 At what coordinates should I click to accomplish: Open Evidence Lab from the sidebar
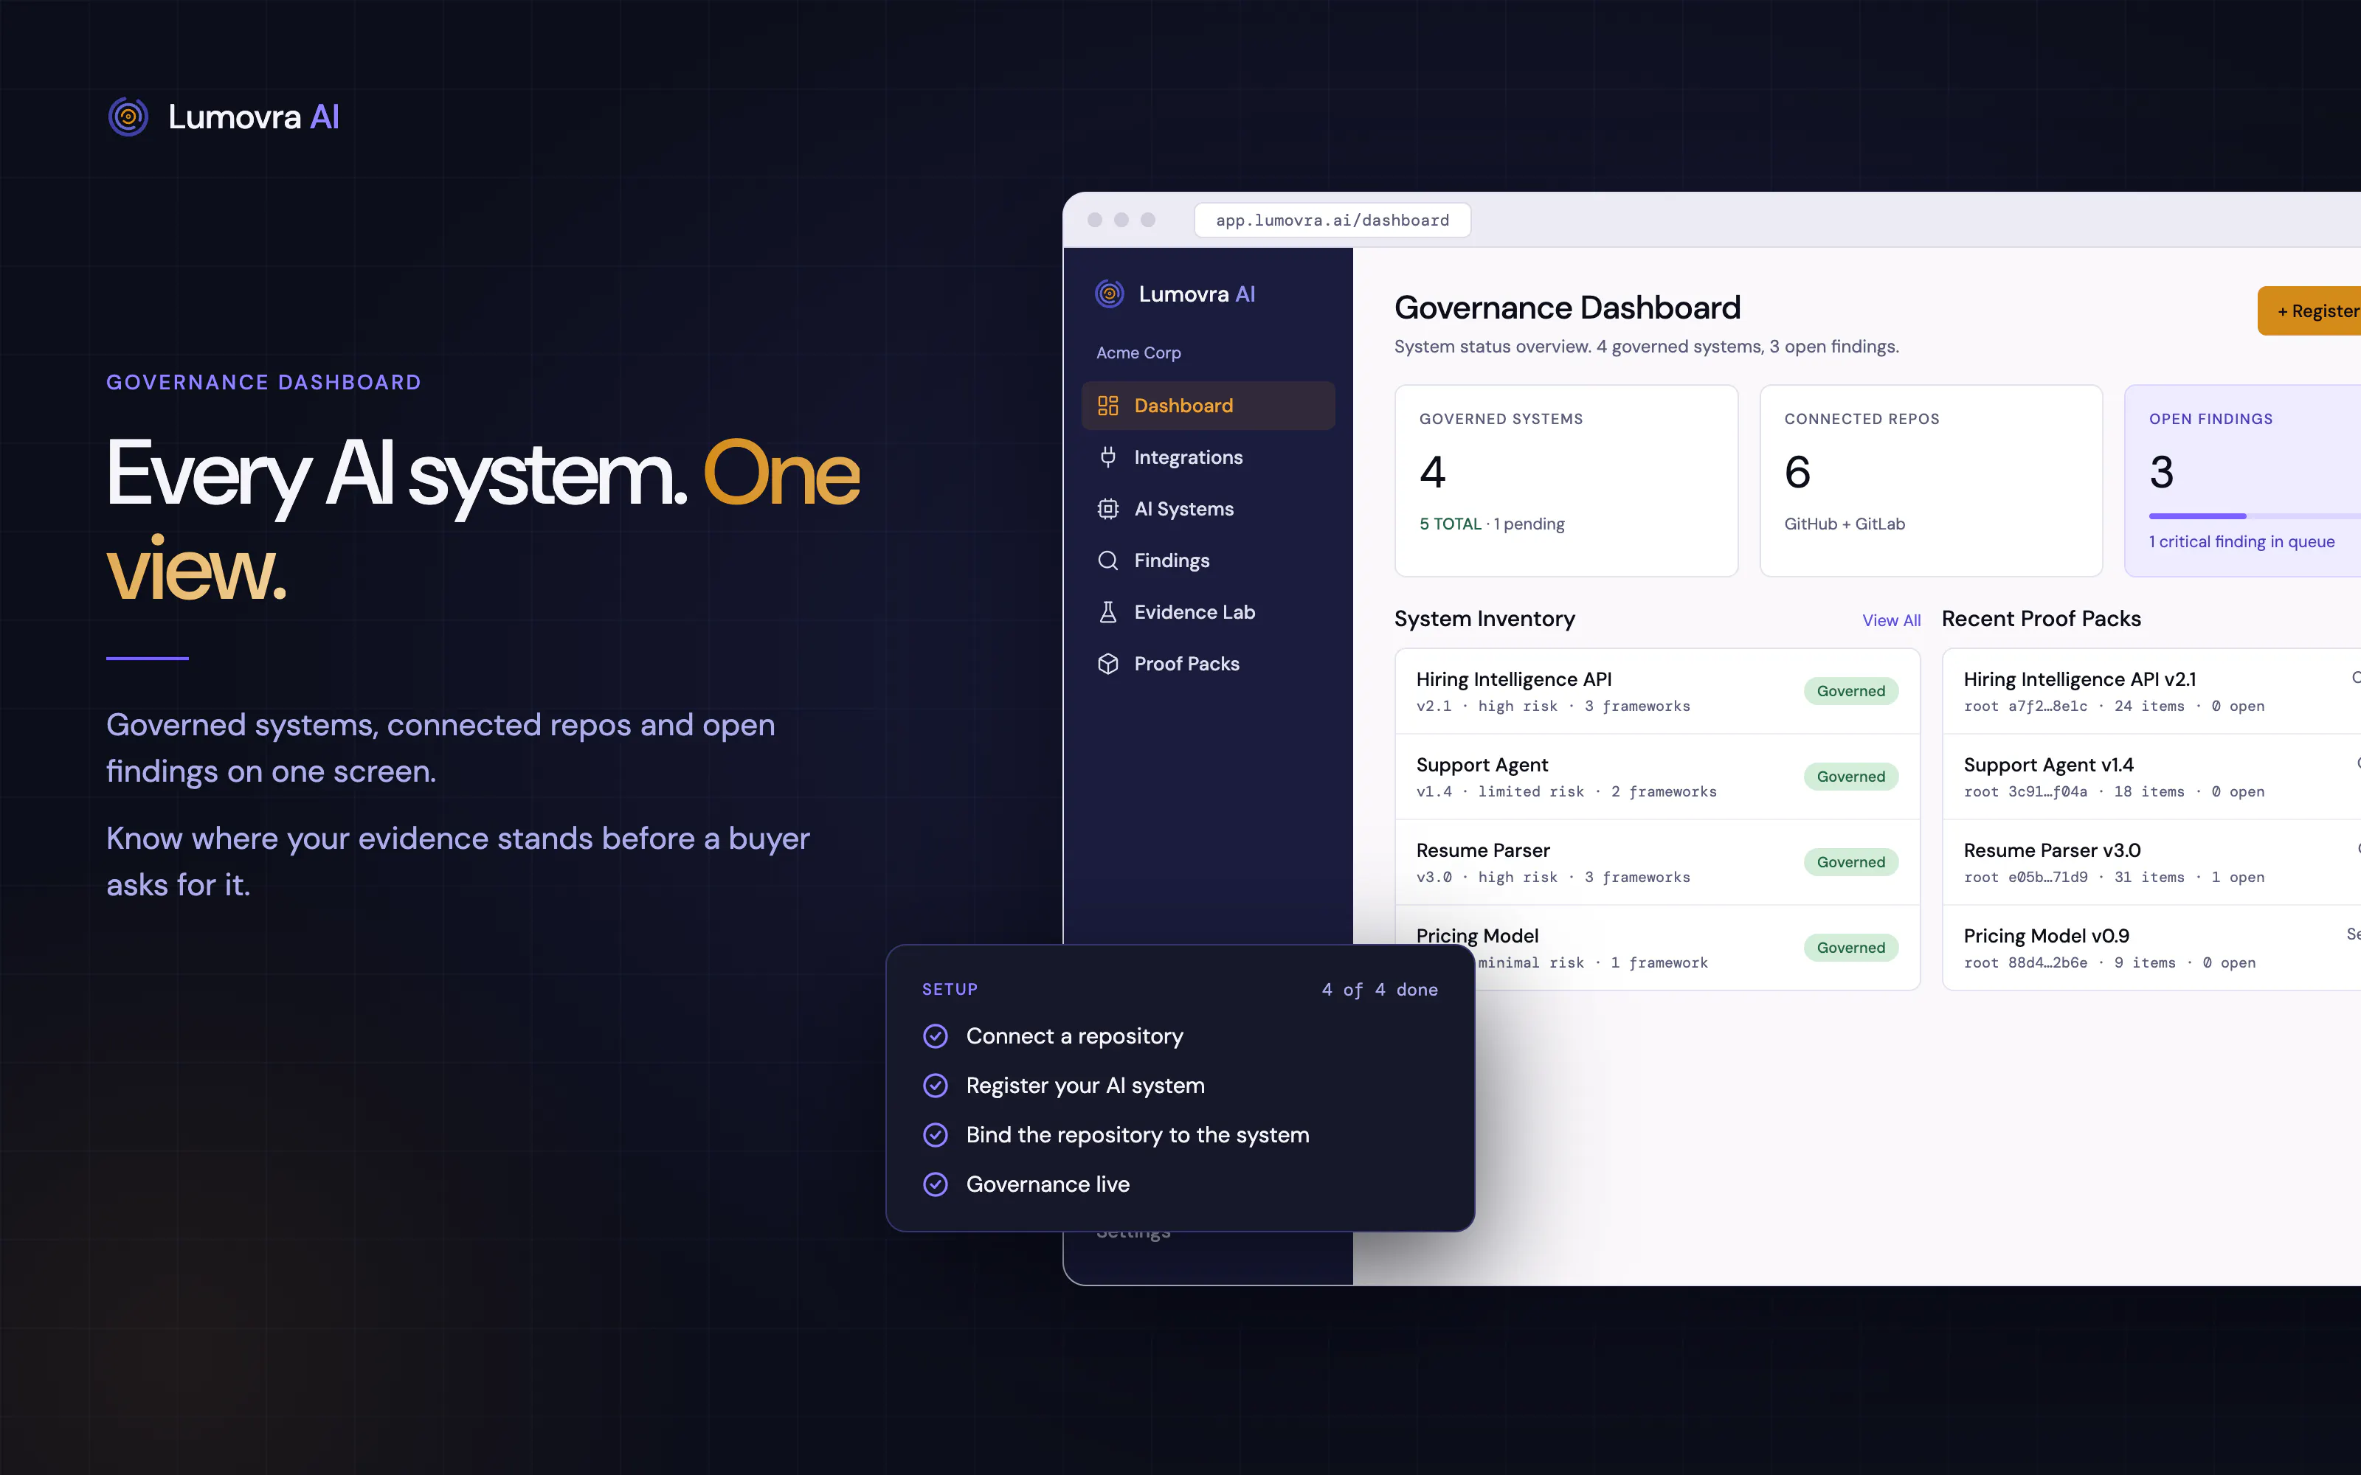(x=1208, y=613)
